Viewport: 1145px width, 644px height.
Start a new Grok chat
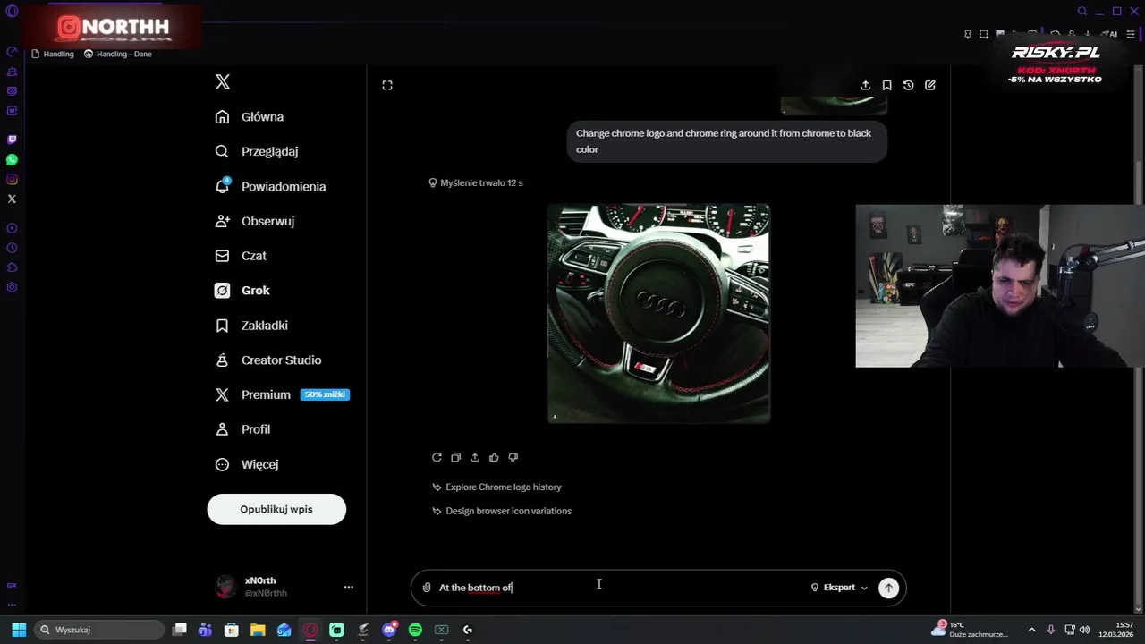tap(930, 85)
